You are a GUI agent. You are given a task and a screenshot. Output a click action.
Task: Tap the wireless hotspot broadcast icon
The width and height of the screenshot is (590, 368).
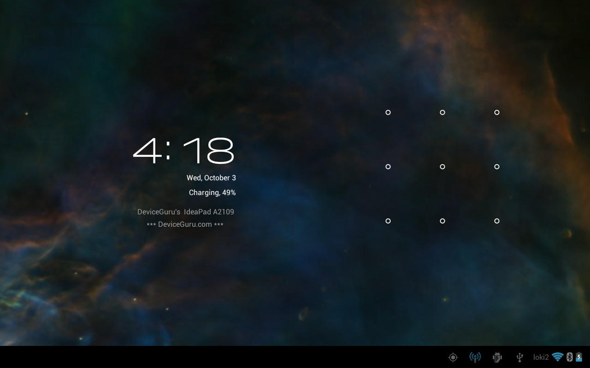point(475,357)
